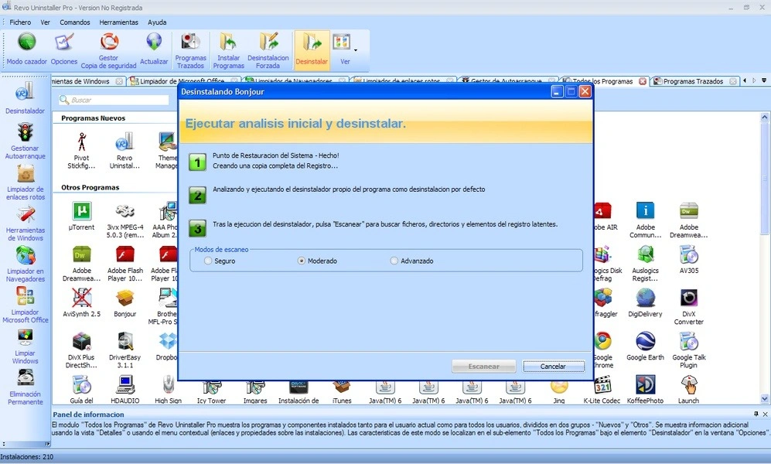This screenshot has width=771, height=464.
Task: Open the Fichero menu
Action: (x=20, y=22)
